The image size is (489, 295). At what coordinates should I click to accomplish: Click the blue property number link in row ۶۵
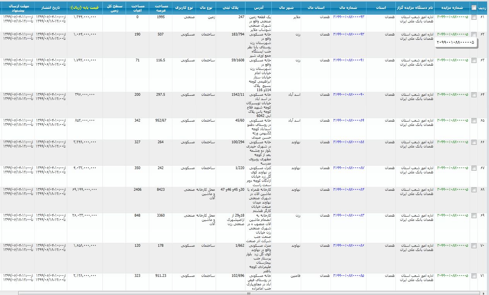[x=349, y=120]
